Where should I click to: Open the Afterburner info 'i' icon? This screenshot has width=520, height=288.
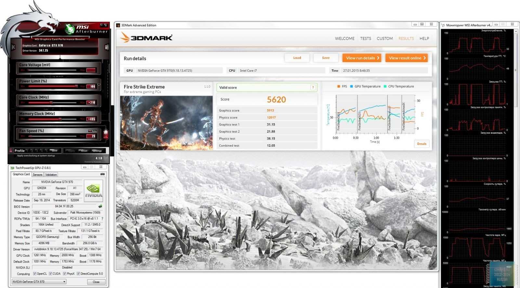[x=106, y=47]
